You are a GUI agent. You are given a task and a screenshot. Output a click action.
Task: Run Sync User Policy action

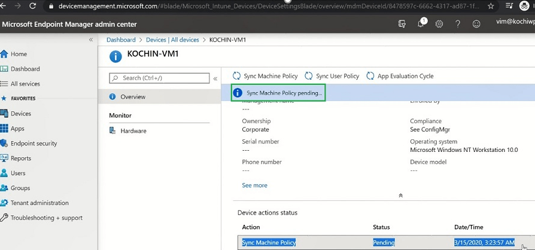[x=332, y=76]
